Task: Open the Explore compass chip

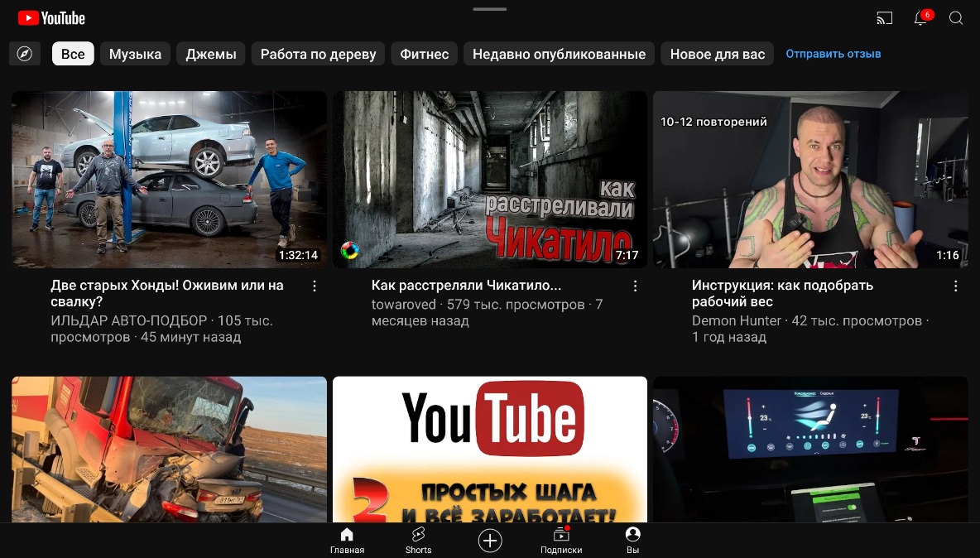Action: click(x=24, y=54)
